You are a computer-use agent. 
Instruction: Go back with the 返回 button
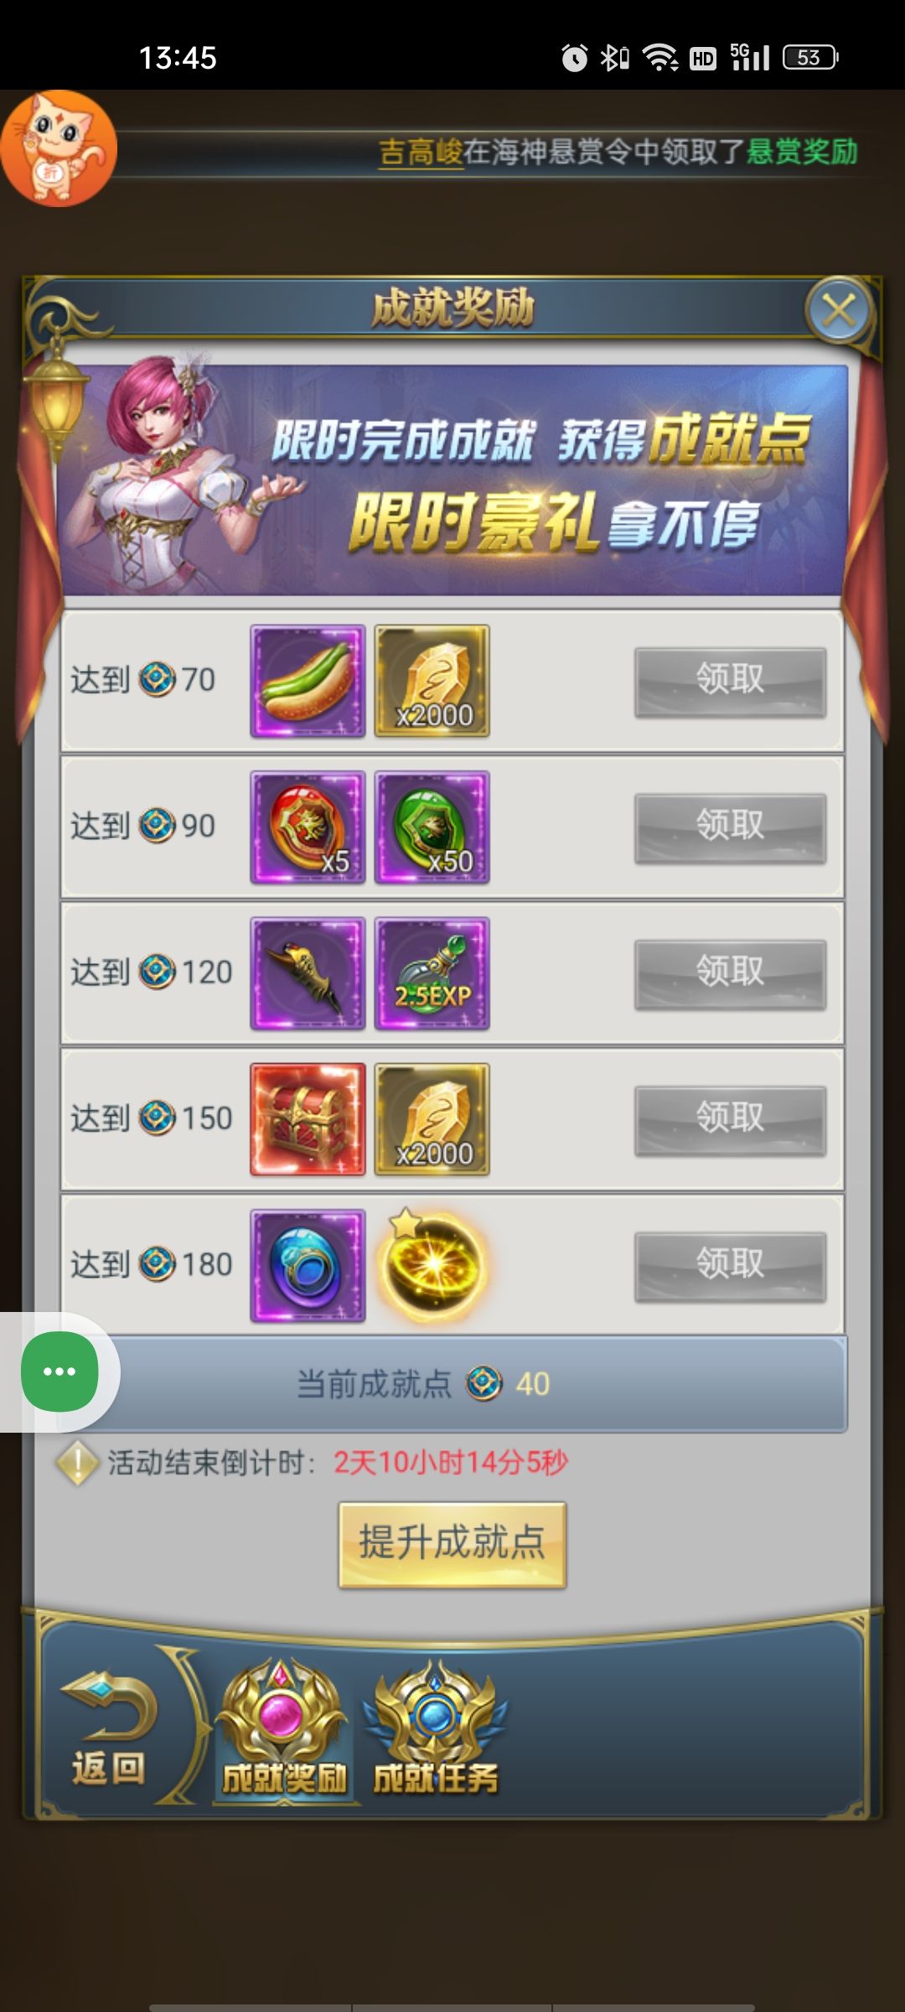tap(109, 1729)
